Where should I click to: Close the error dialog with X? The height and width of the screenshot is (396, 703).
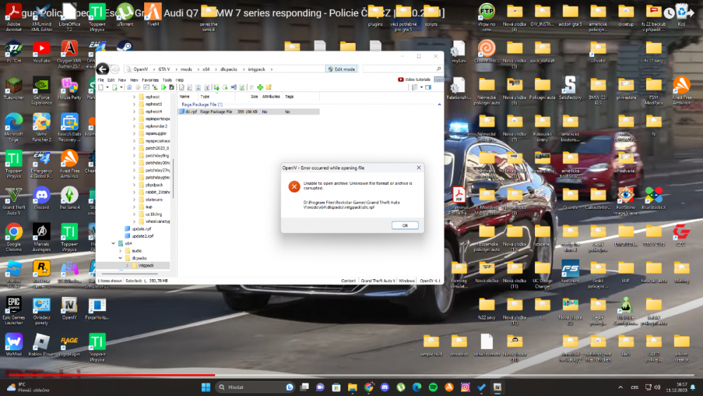point(418,168)
